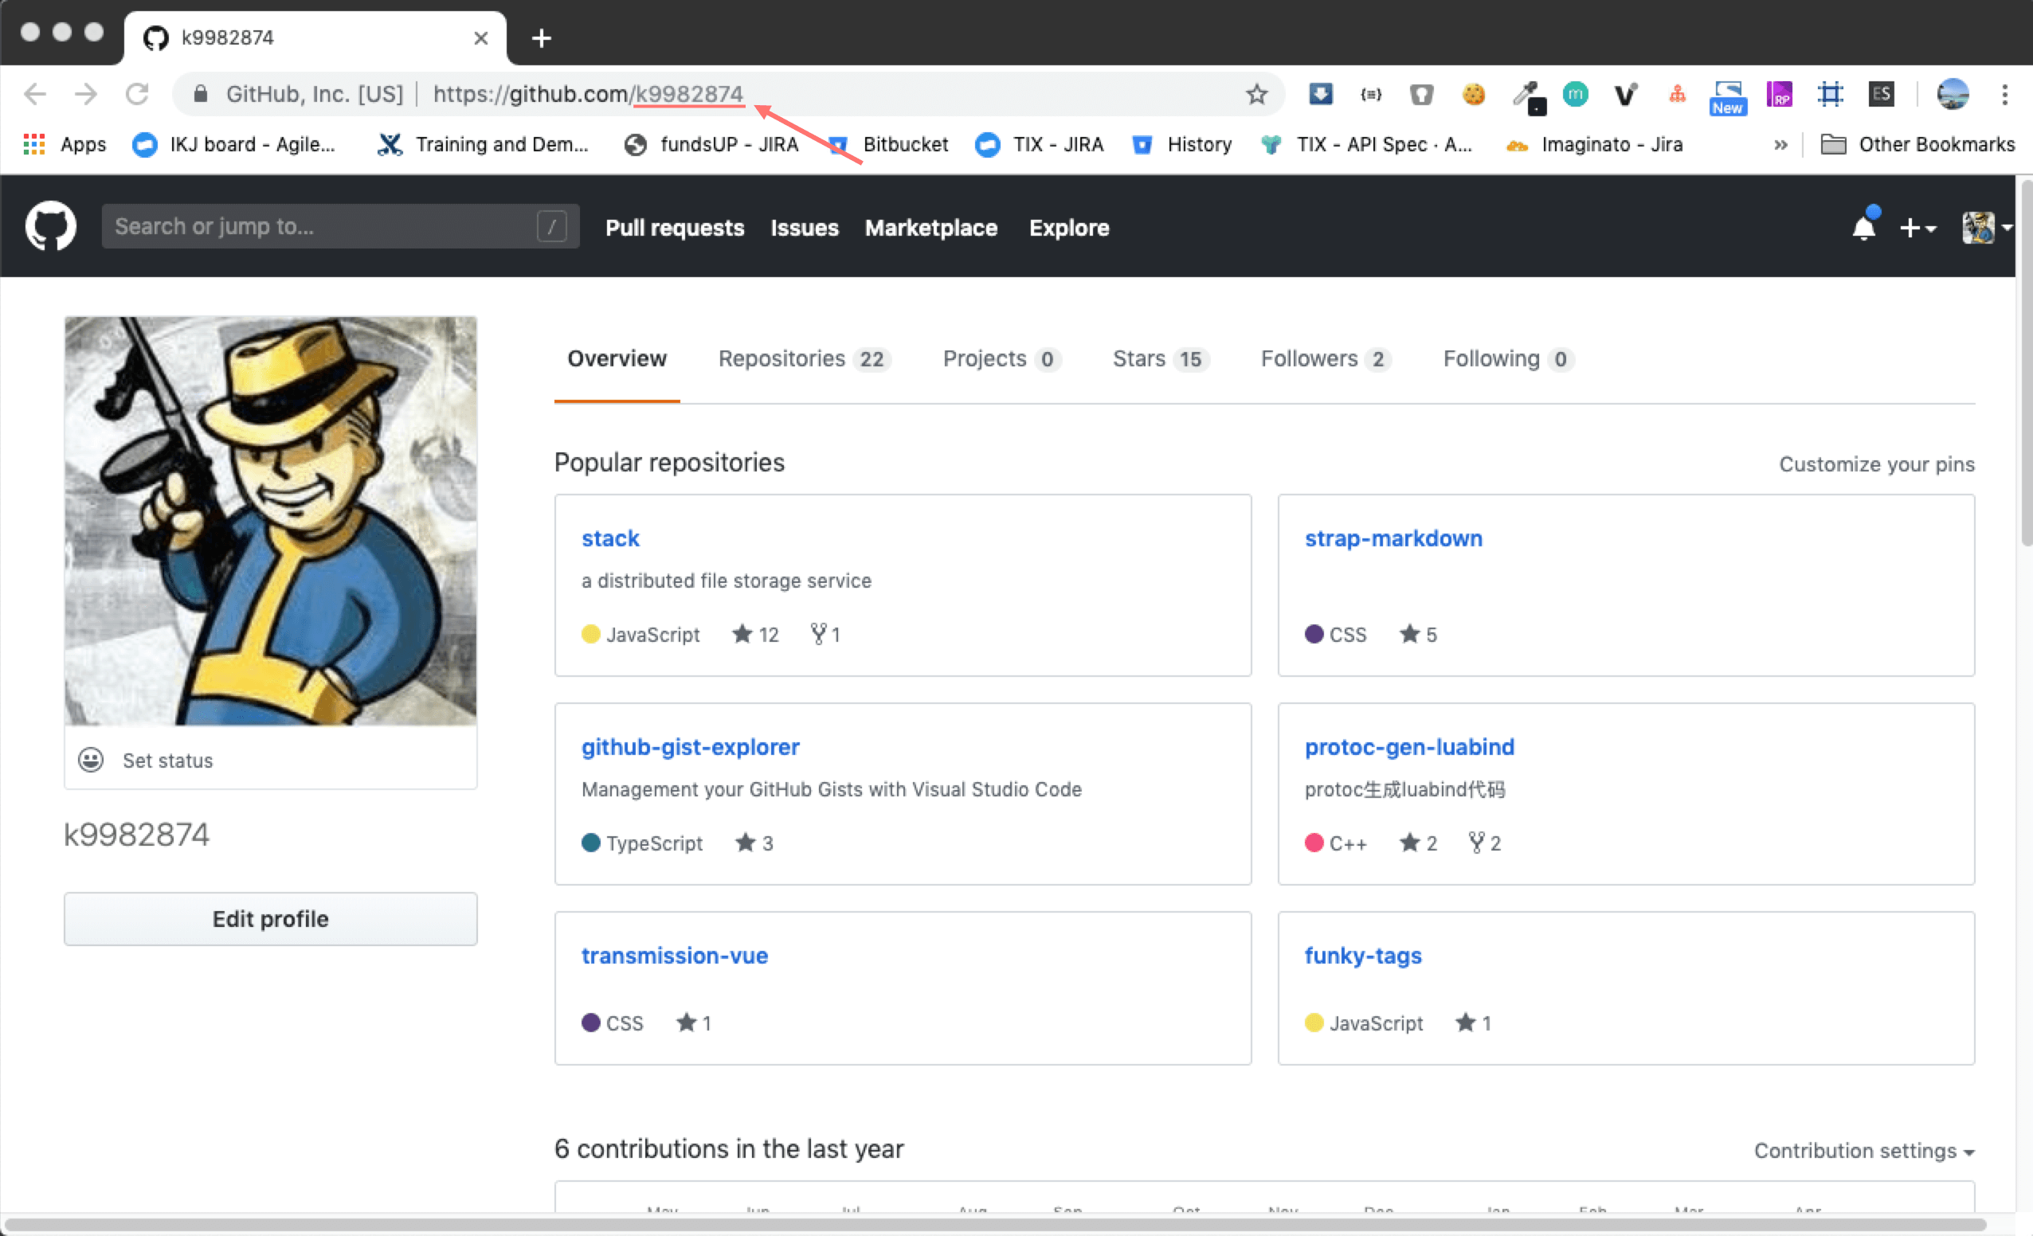Viewport: 2033px width, 1236px height.
Task: Click the smiley Set status icon
Action: tap(91, 759)
